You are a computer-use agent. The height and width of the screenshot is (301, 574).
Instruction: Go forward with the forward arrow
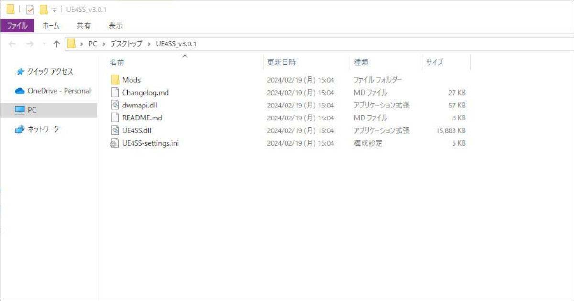(30, 44)
